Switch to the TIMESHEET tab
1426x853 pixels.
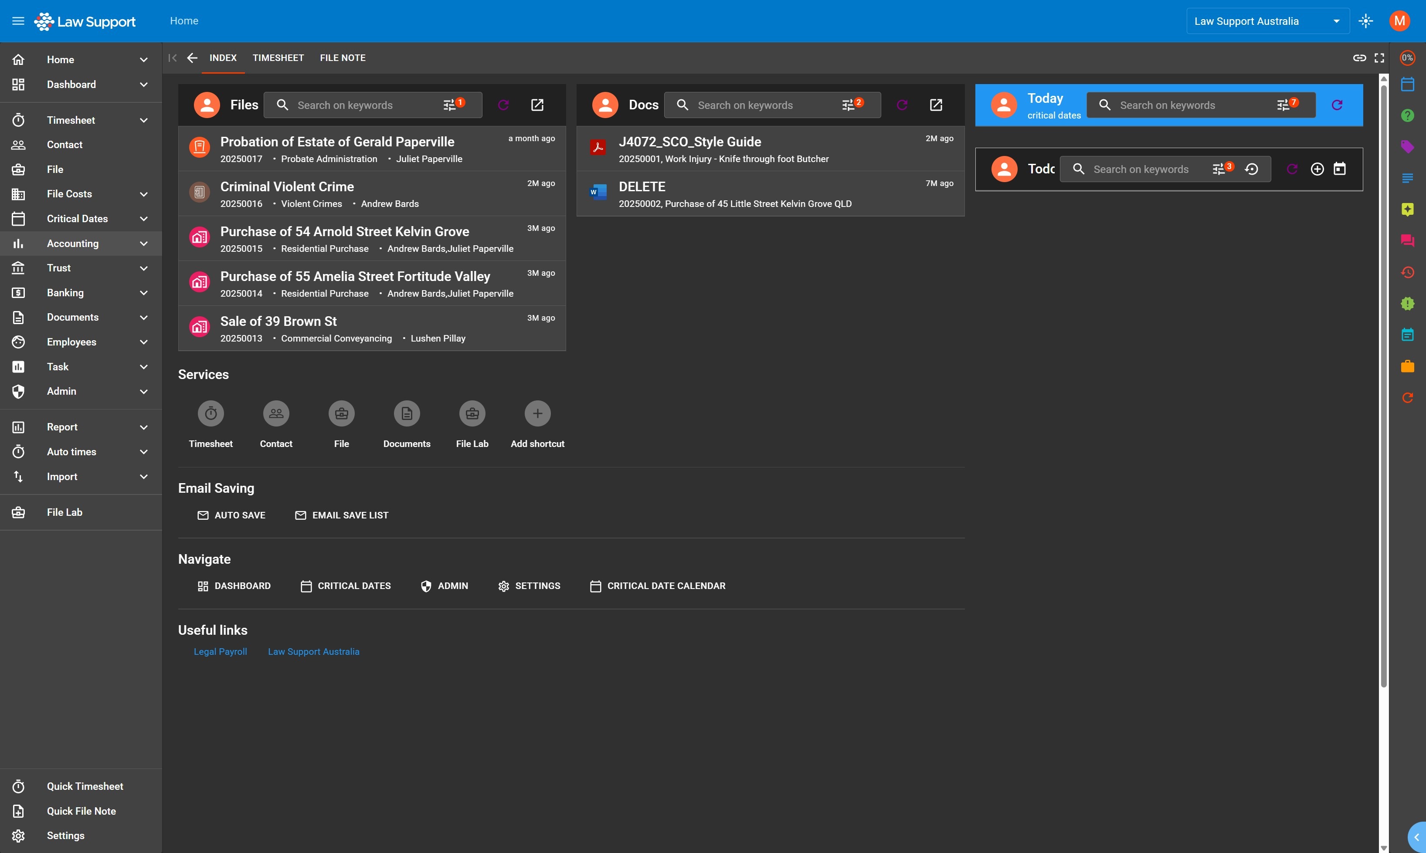click(278, 58)
